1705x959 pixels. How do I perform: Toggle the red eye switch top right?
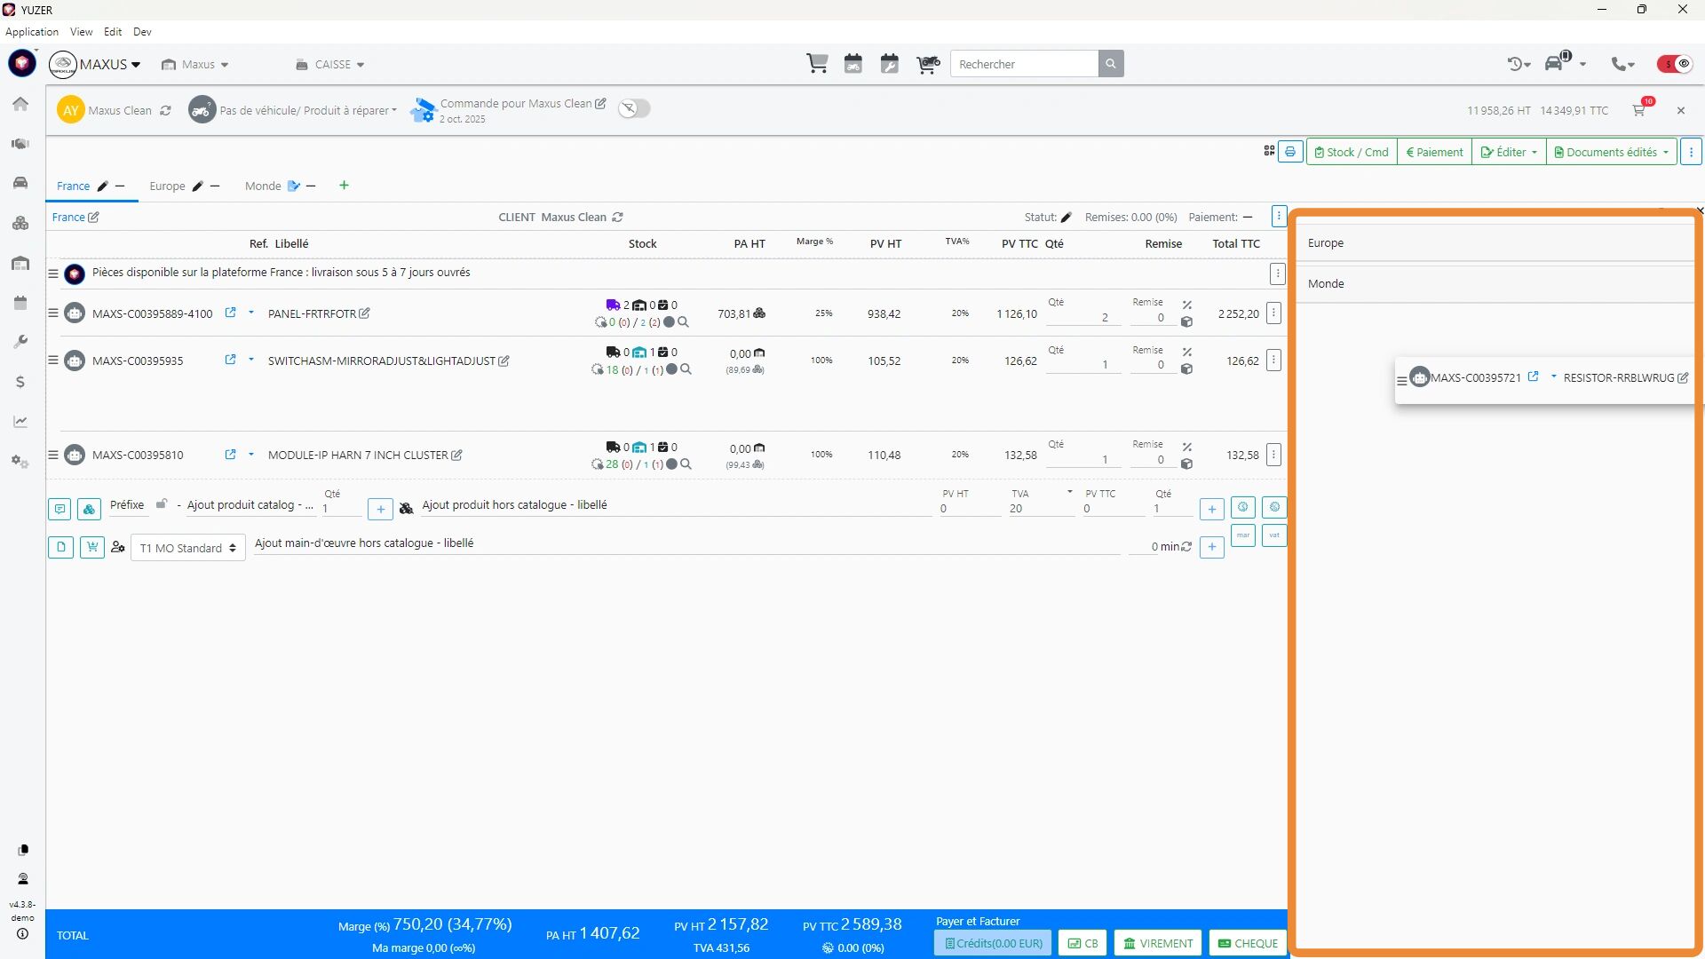pos(1675,64)
